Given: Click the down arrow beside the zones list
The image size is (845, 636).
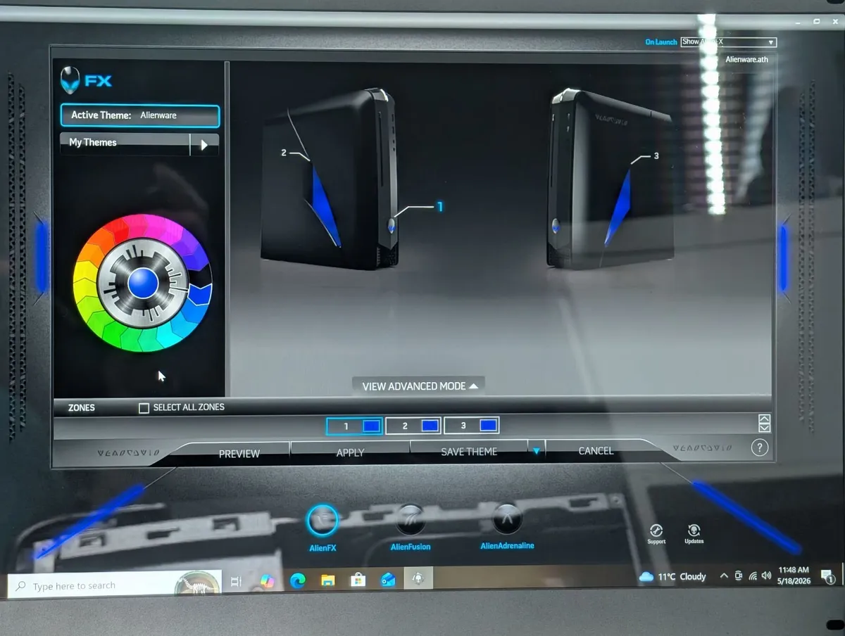Looking at the screenshot, I should coord(764,428).
